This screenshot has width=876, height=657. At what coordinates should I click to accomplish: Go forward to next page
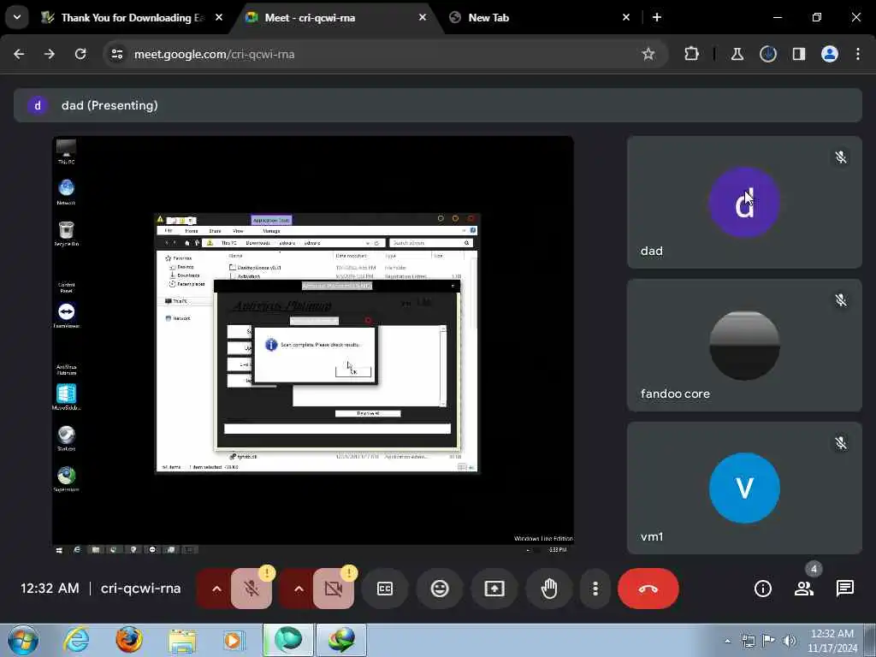click(50, 54)
